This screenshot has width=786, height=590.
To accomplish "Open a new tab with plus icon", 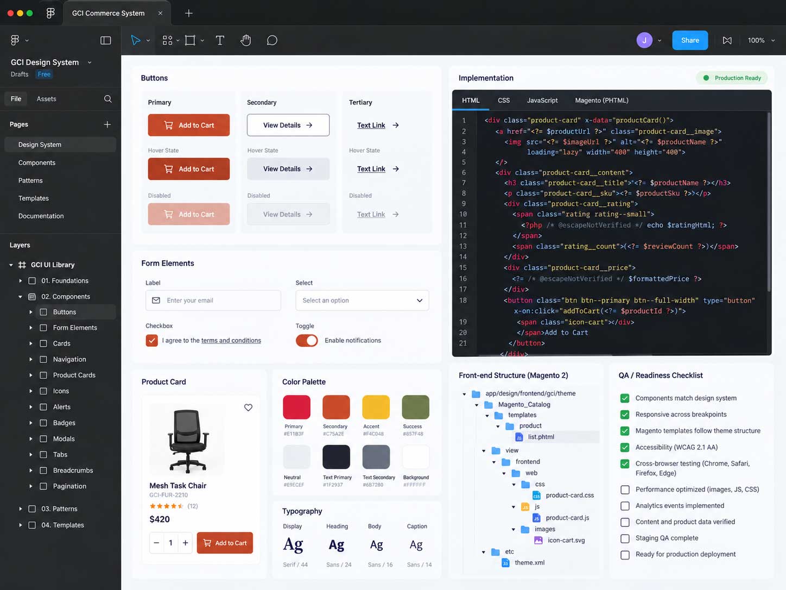I will point(189,13).
